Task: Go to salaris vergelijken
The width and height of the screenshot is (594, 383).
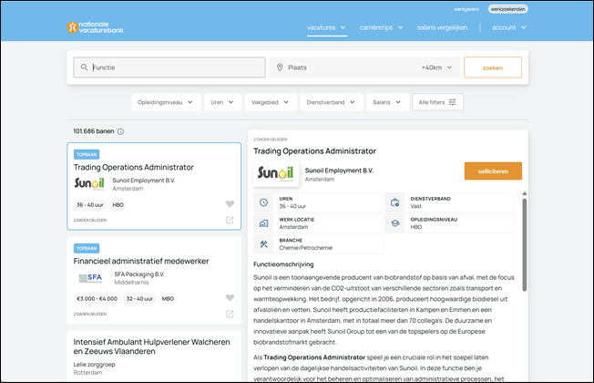Action: click(442, 27)
